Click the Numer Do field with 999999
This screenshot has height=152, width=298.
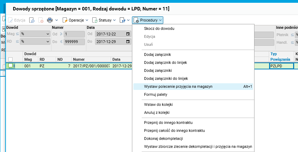tap(74, 42)
